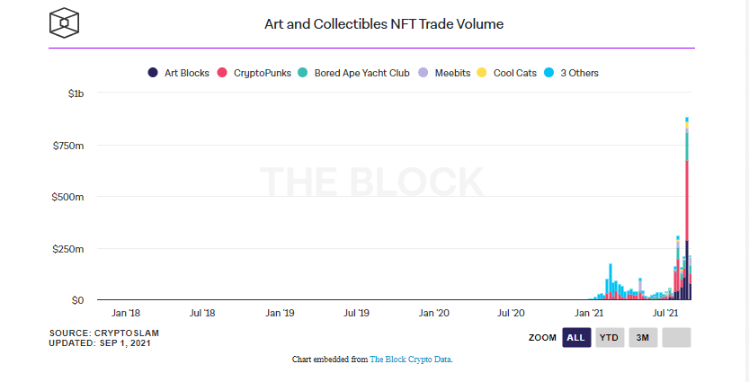The image size is (749, 382).
Task: Toggle the Meebits lavender legend dot
Action: [x=424, y=73]
